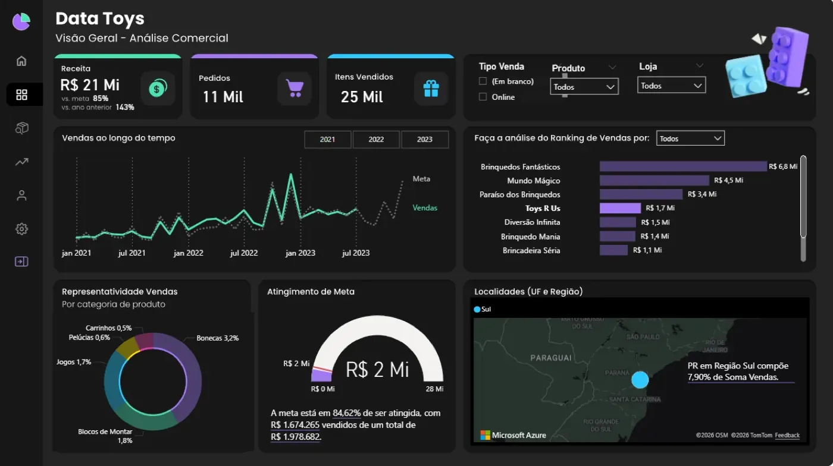The width and height of the screenshot is (833, 466).
Task: Expand the chevron beside Loja header
Action: click(700, 65)
